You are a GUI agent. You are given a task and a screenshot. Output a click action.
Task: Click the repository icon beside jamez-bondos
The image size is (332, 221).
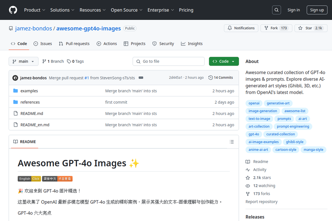point(11,28)
